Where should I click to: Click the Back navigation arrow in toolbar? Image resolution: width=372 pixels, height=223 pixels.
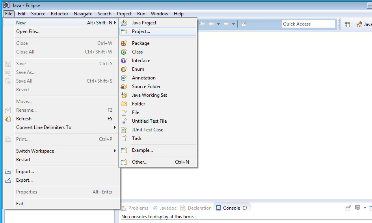click(x=211, y=24)
